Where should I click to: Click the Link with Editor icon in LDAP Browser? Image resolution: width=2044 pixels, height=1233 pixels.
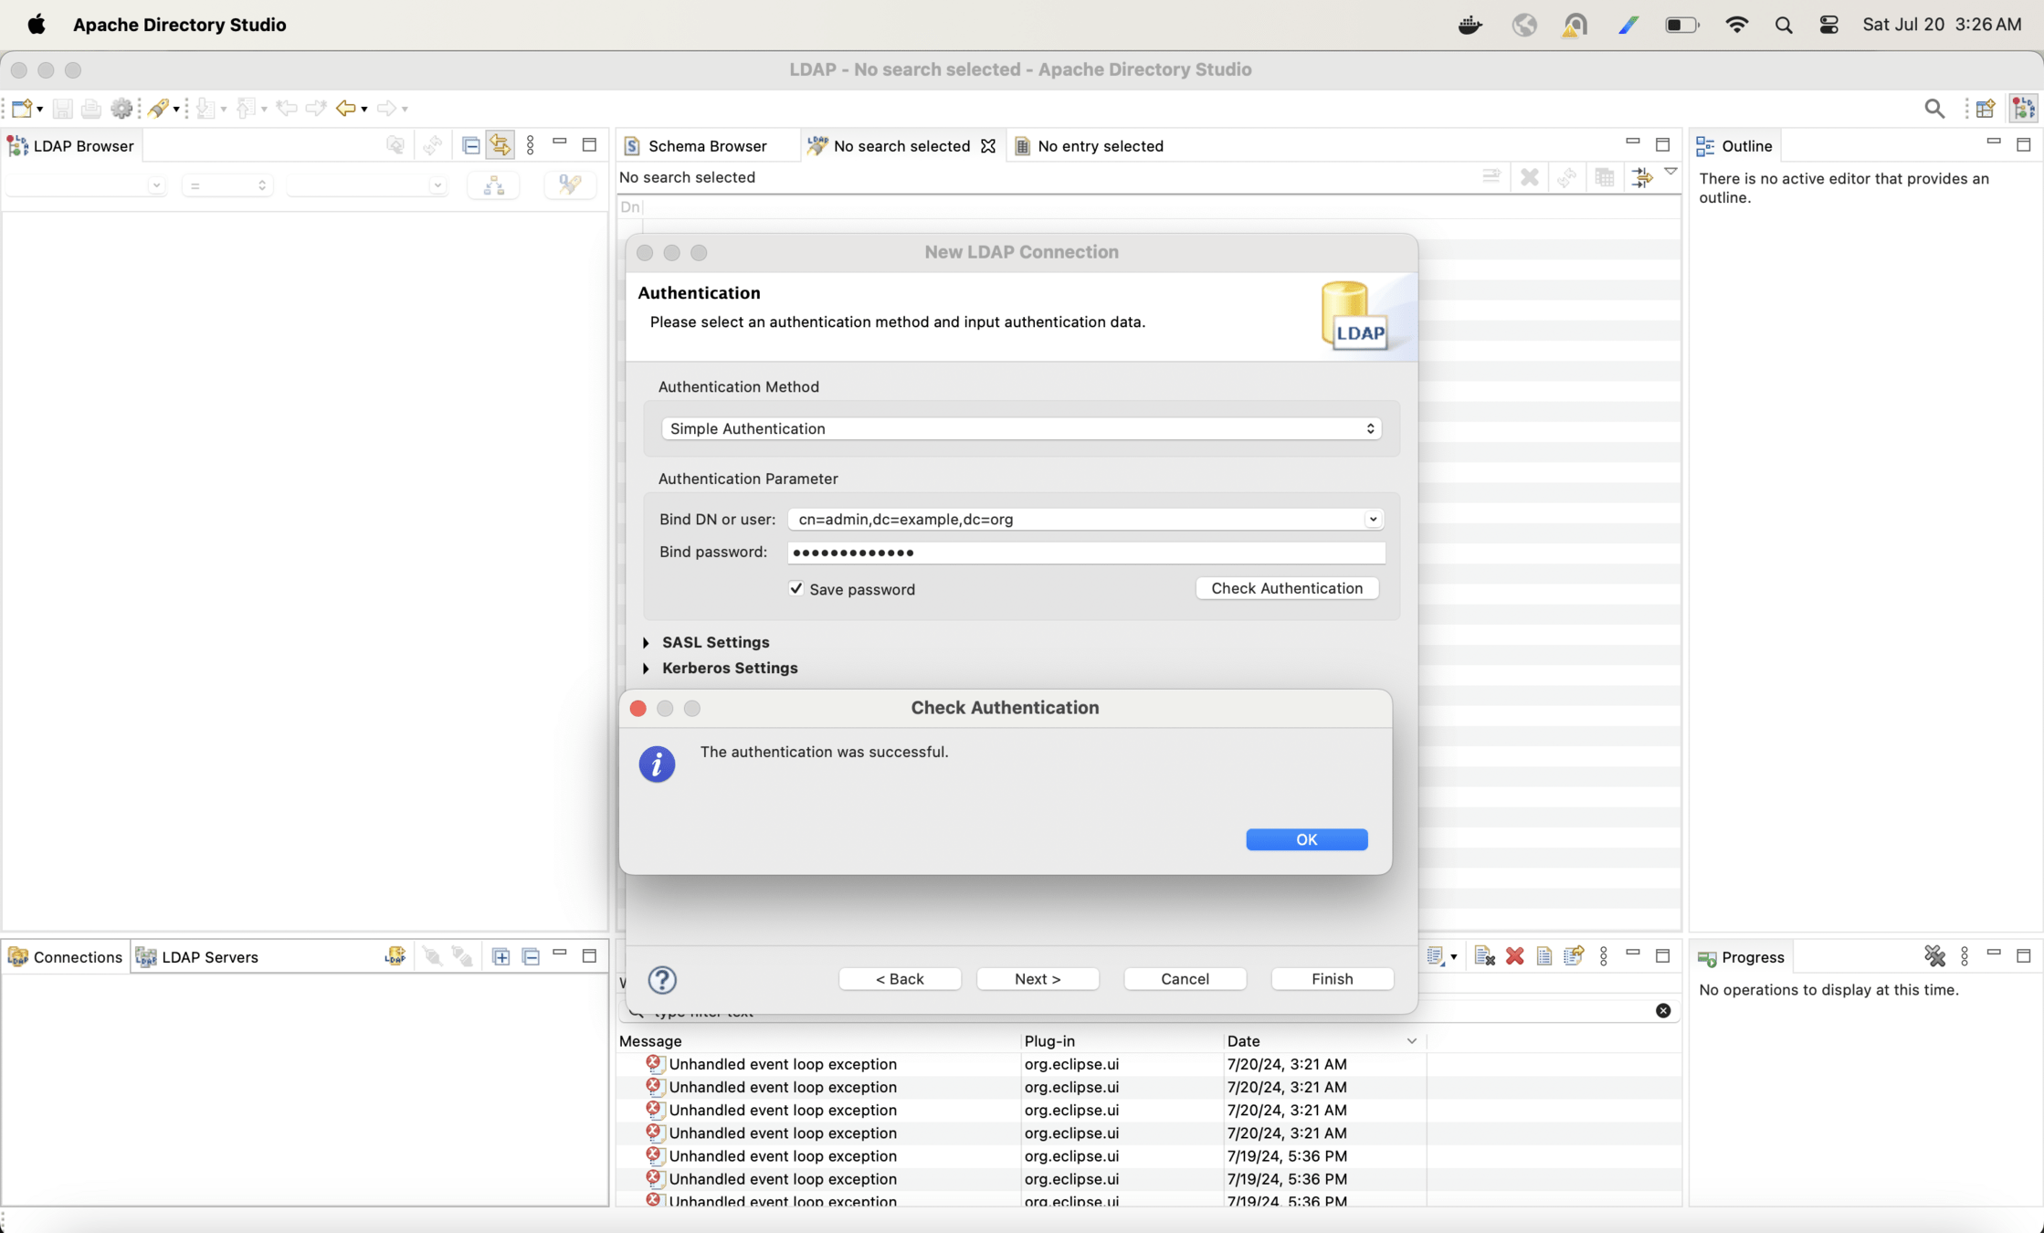pos(500,145)
